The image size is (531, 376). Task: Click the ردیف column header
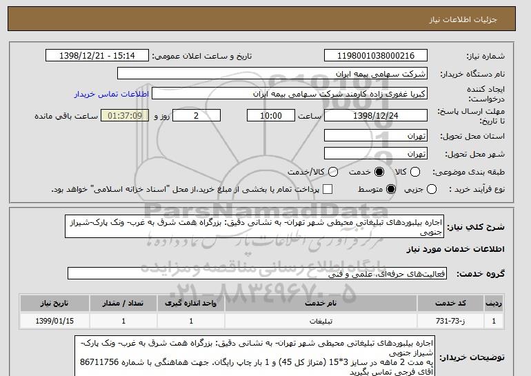click(x=493, y=303)
